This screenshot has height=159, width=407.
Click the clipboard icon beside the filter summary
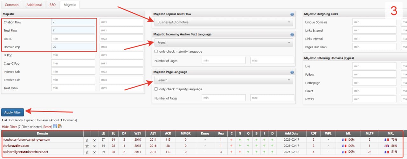click(59, 126)
